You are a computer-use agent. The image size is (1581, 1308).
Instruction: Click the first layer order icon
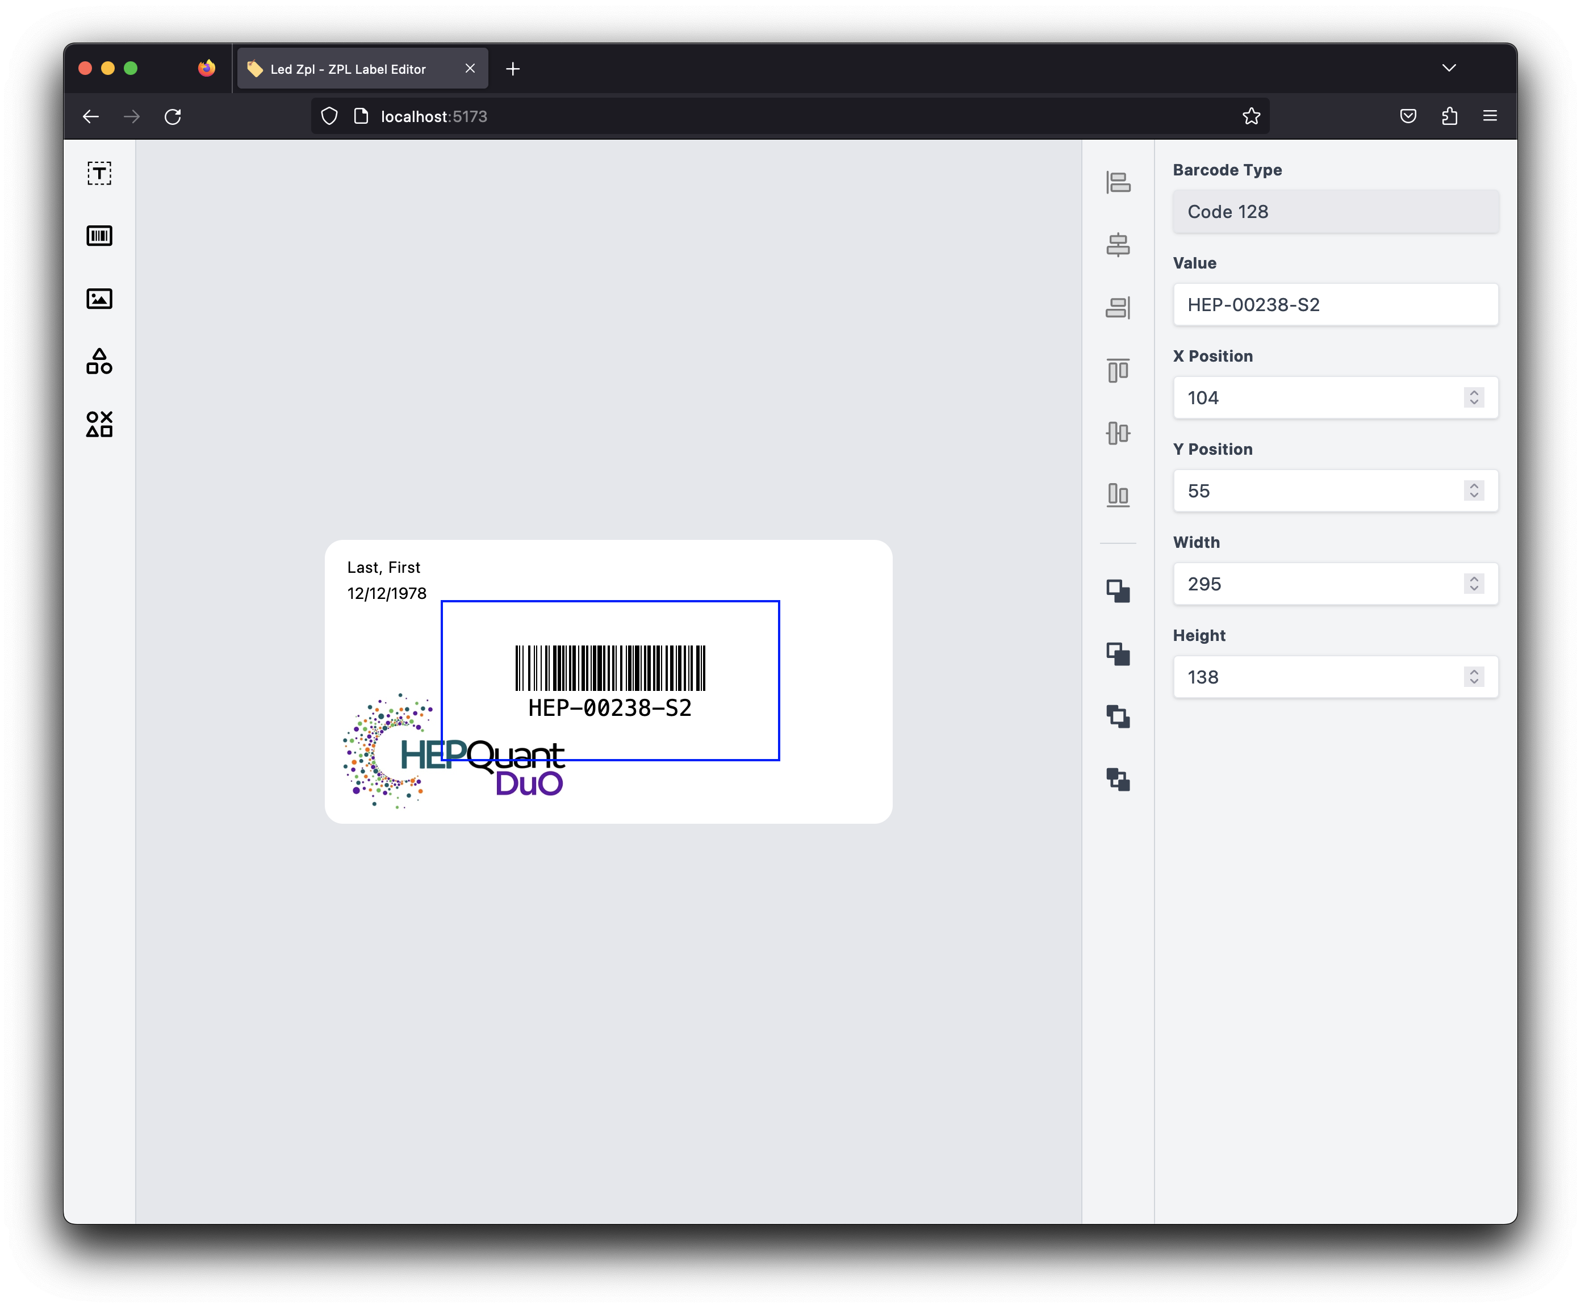coord(1118,591)
